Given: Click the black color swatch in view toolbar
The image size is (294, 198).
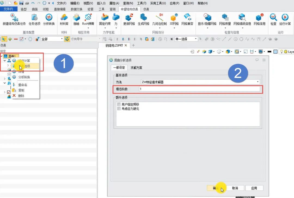Looking at the screenshot, I should pyautogui.click(x=269, y=52).
